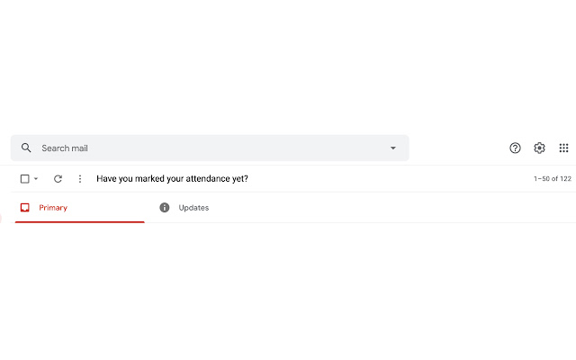Show search options dropdown arrow
This screenshot has width=576, height=360.
pyautogui.click(x=392, y=148)
